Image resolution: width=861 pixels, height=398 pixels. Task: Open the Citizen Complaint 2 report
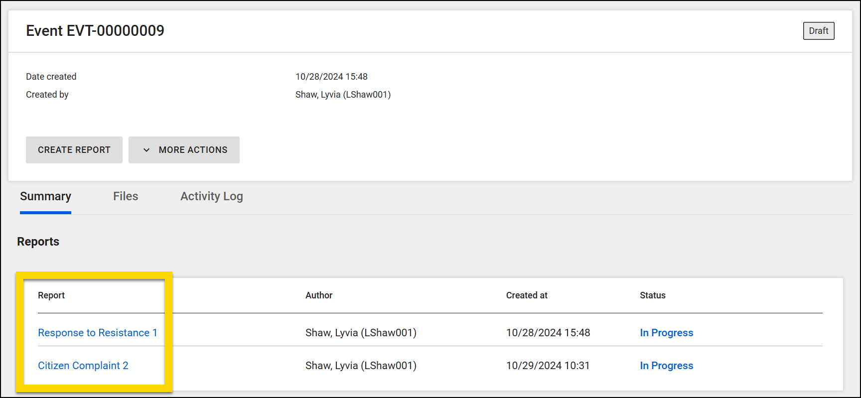[83, 365]
